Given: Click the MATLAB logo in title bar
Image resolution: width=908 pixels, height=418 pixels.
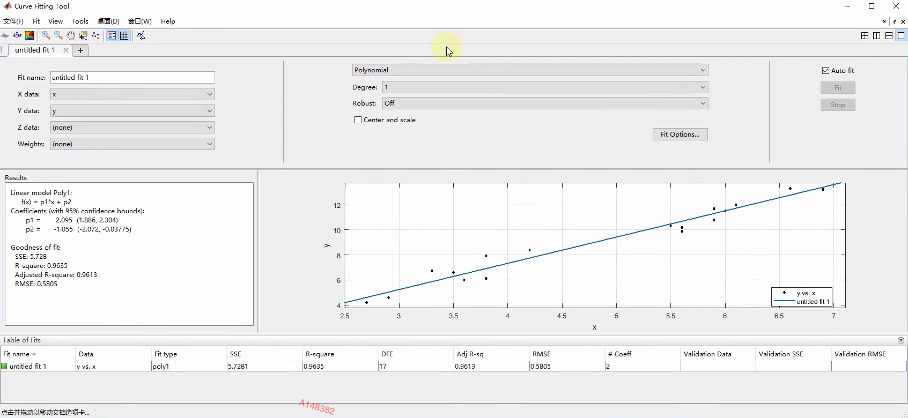Looking at the screenshot, I should [7, 6].
